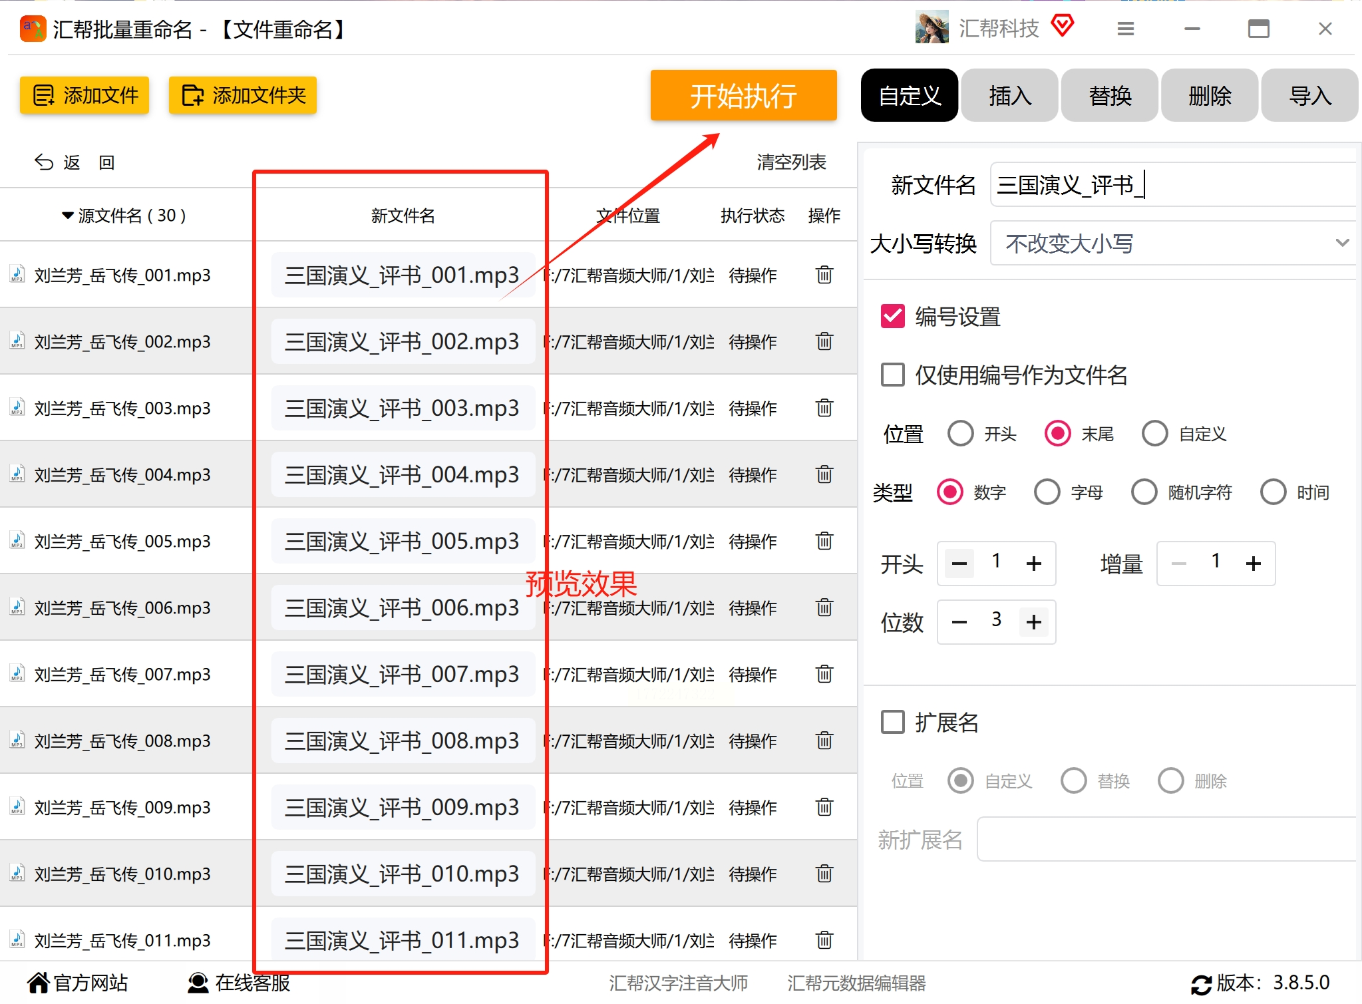
Task: Select 开头 position radio button
Action: pyautogui.click(x=960, y=434)
